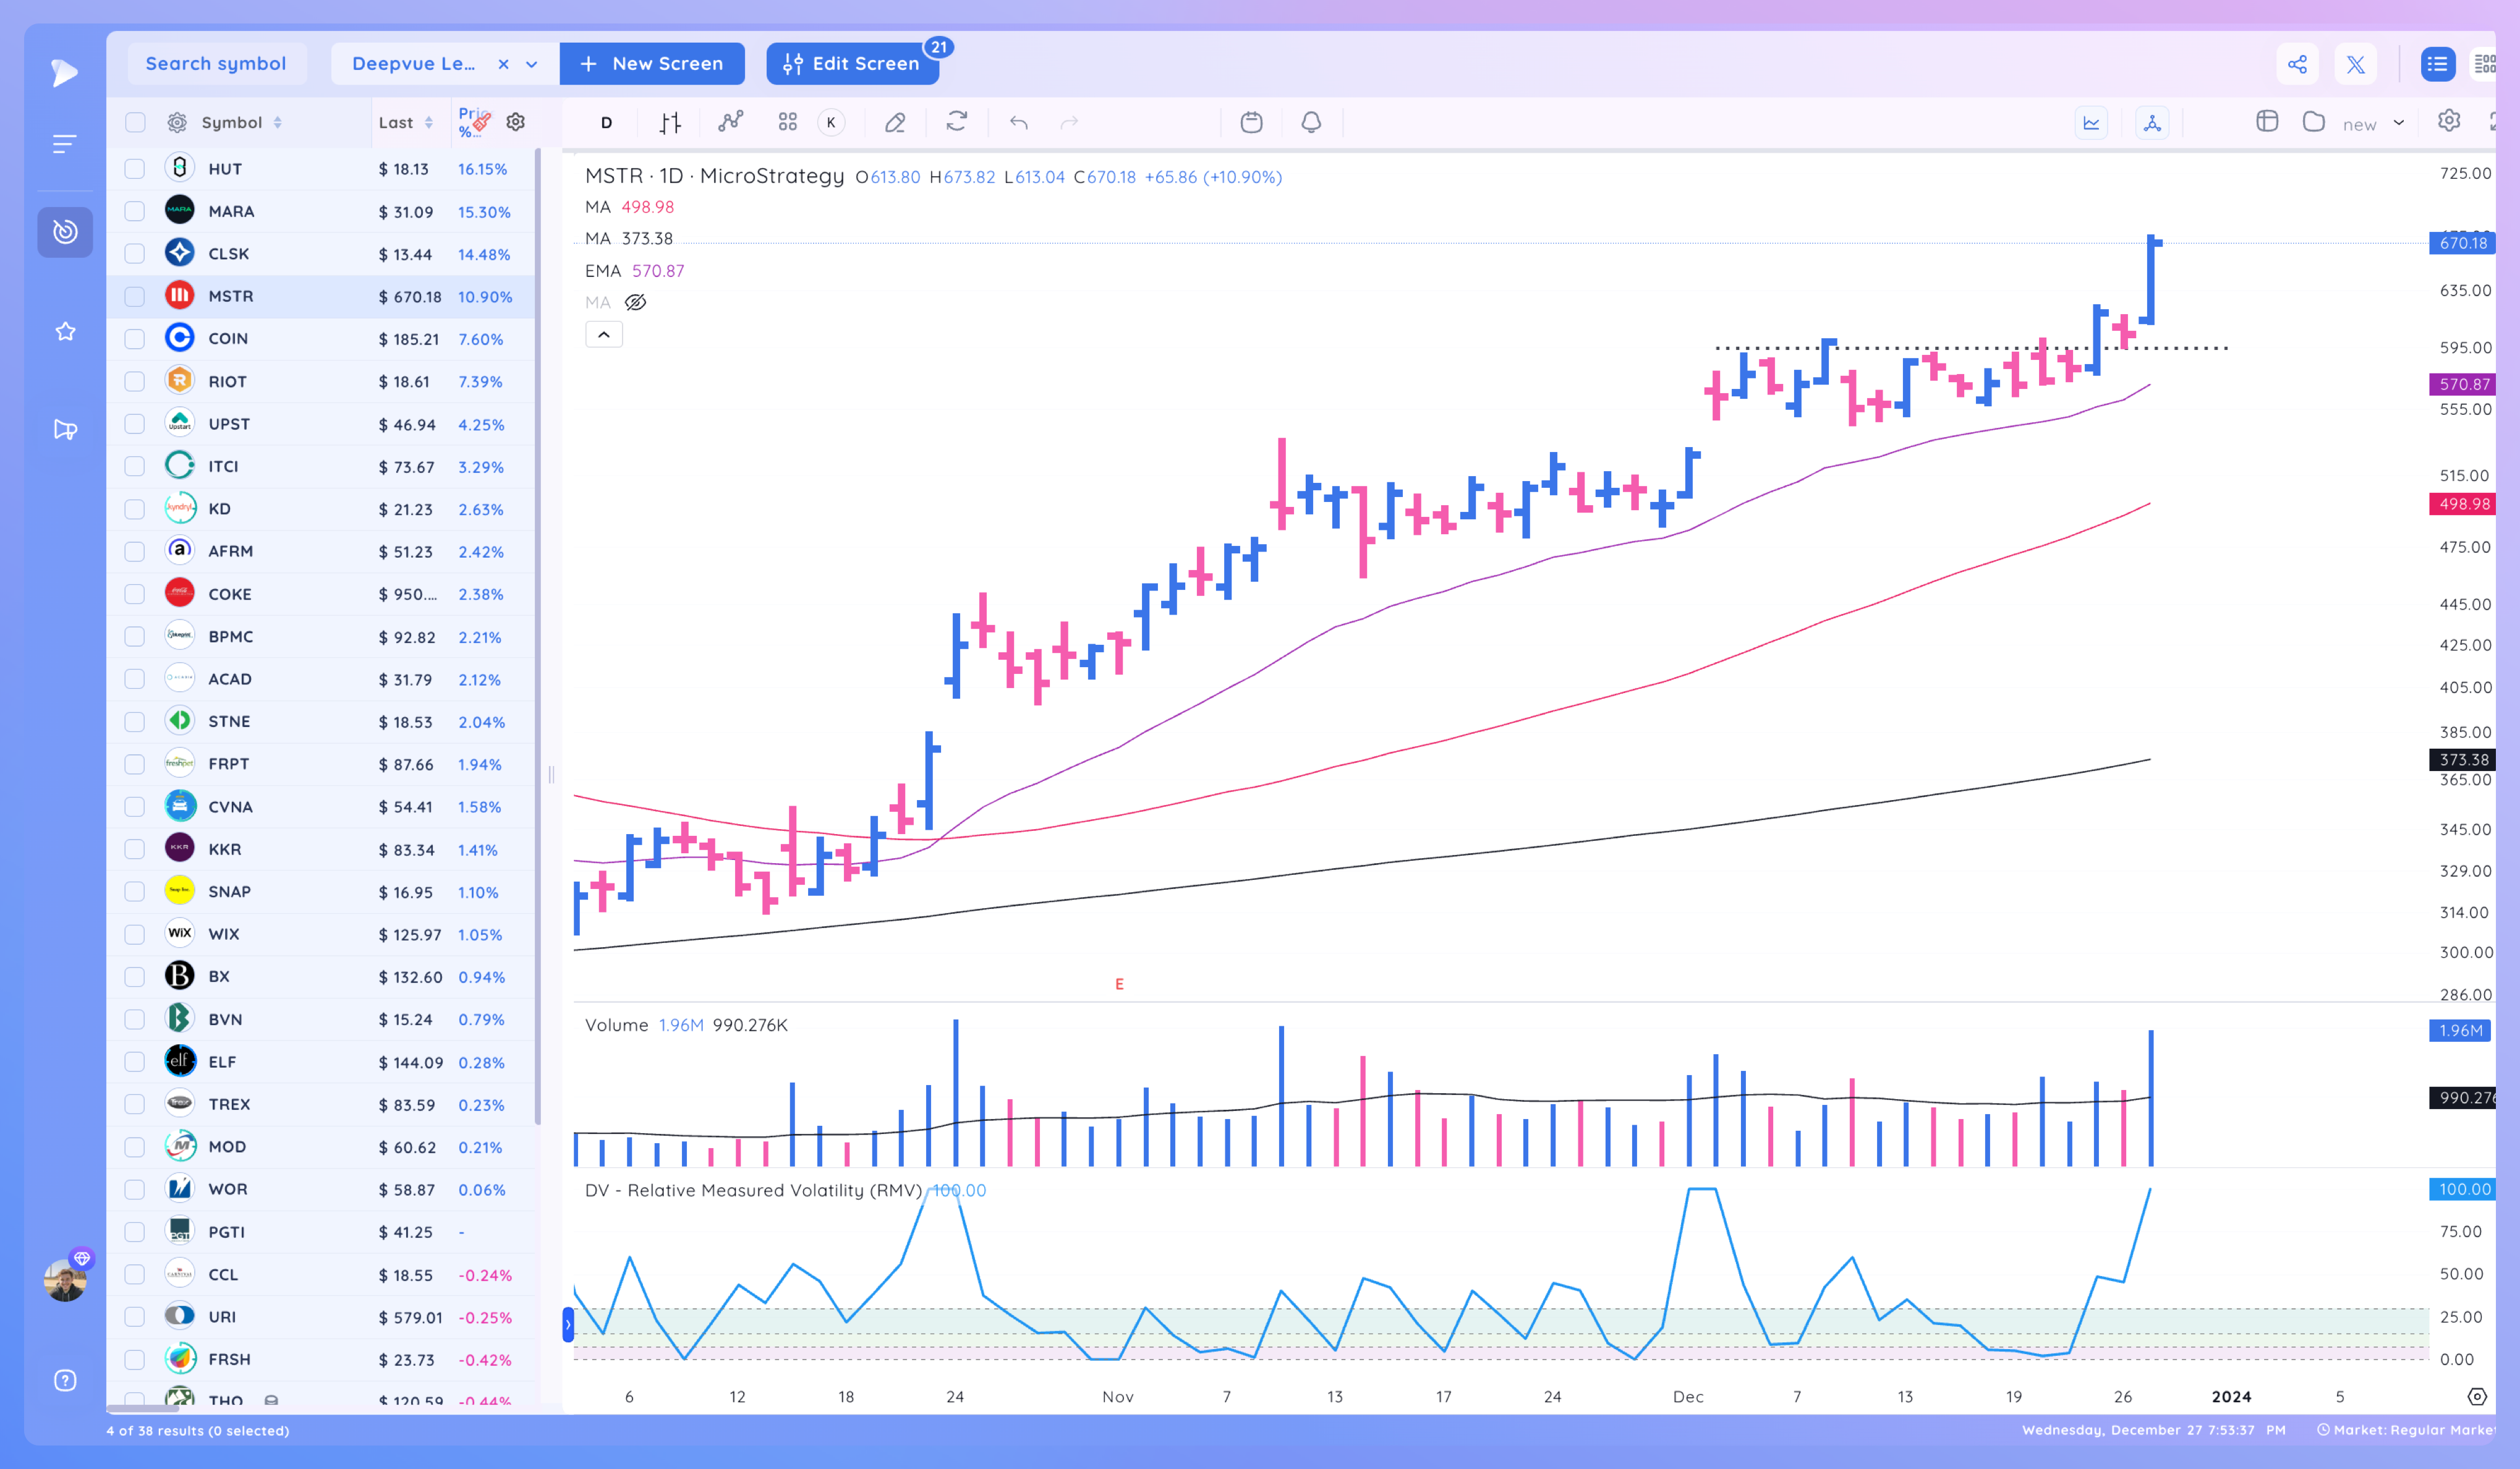Select the AFRM row in watchlist

[320, 551]
